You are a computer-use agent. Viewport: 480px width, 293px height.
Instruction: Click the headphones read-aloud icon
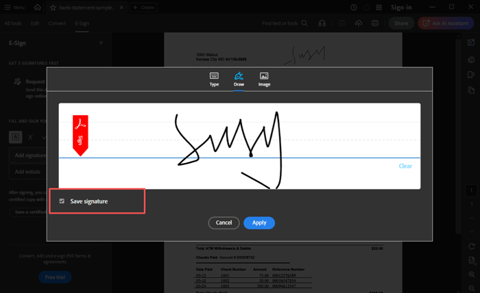point(322,23)
